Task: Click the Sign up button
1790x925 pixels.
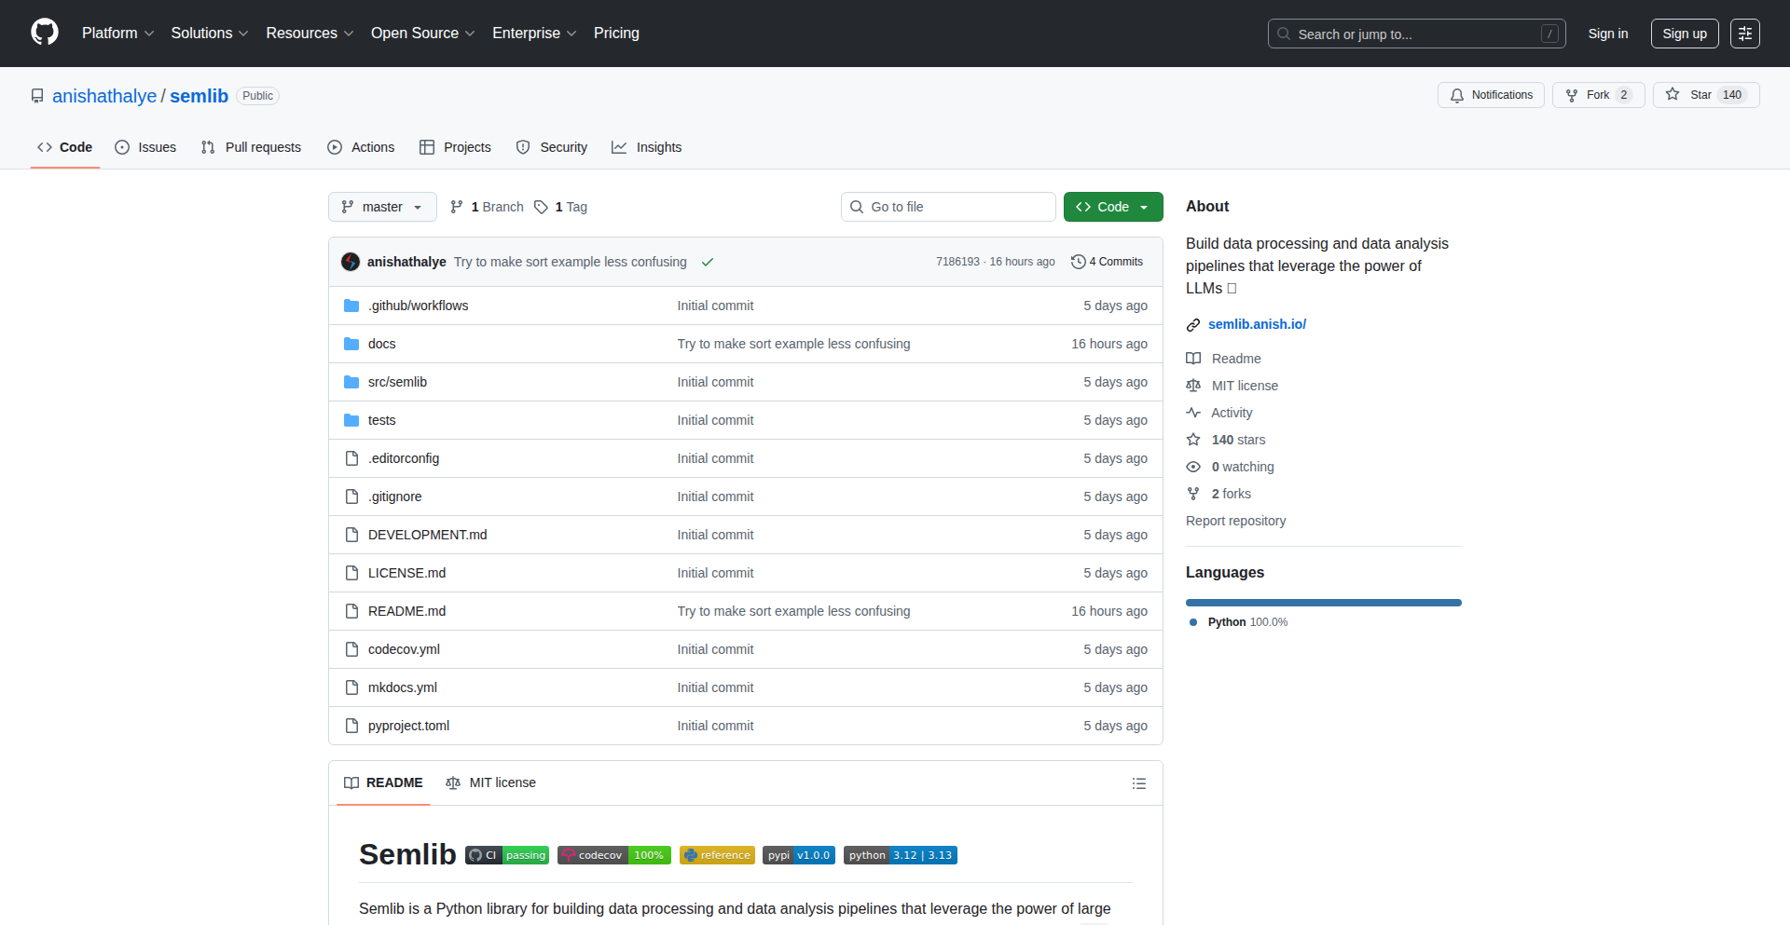Action: tap(1684, 34)
